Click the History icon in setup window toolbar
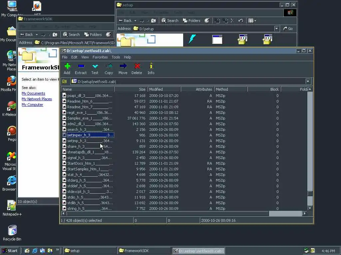341x255 pixels. (207, 21)
